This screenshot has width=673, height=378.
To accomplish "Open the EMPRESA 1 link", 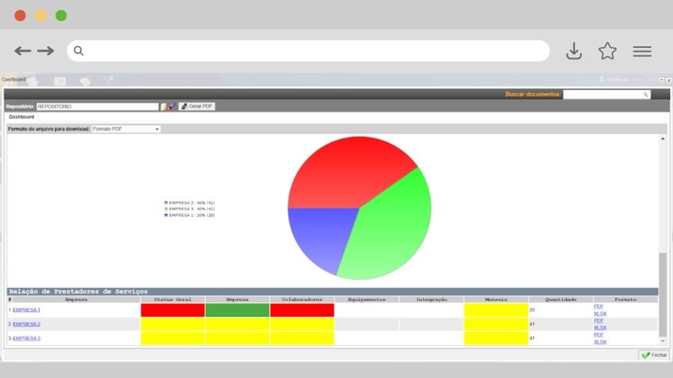I will tap(26, 310).
